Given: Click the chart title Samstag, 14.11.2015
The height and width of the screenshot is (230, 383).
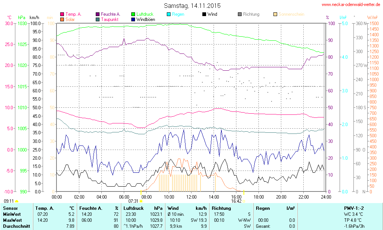Looking at the screenshot, I should (x=192, y=6).
